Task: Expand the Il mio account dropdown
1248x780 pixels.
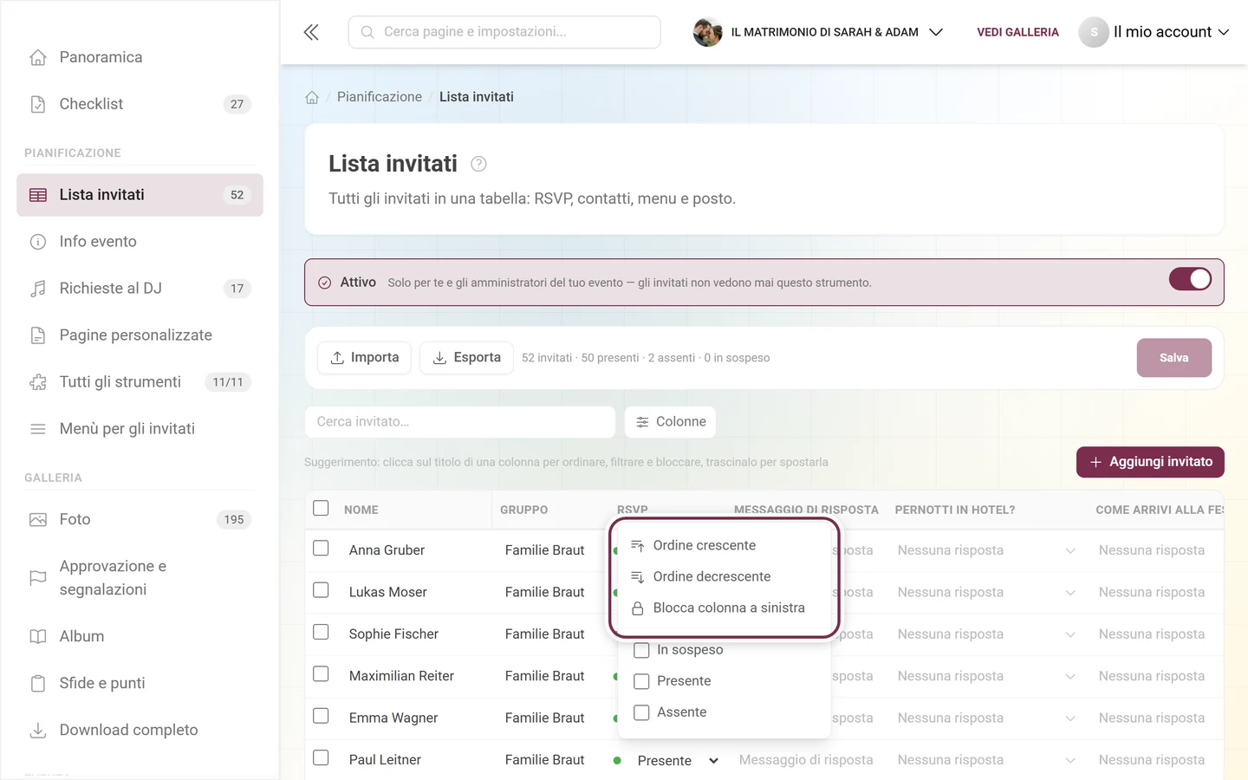Action: 1154,32
